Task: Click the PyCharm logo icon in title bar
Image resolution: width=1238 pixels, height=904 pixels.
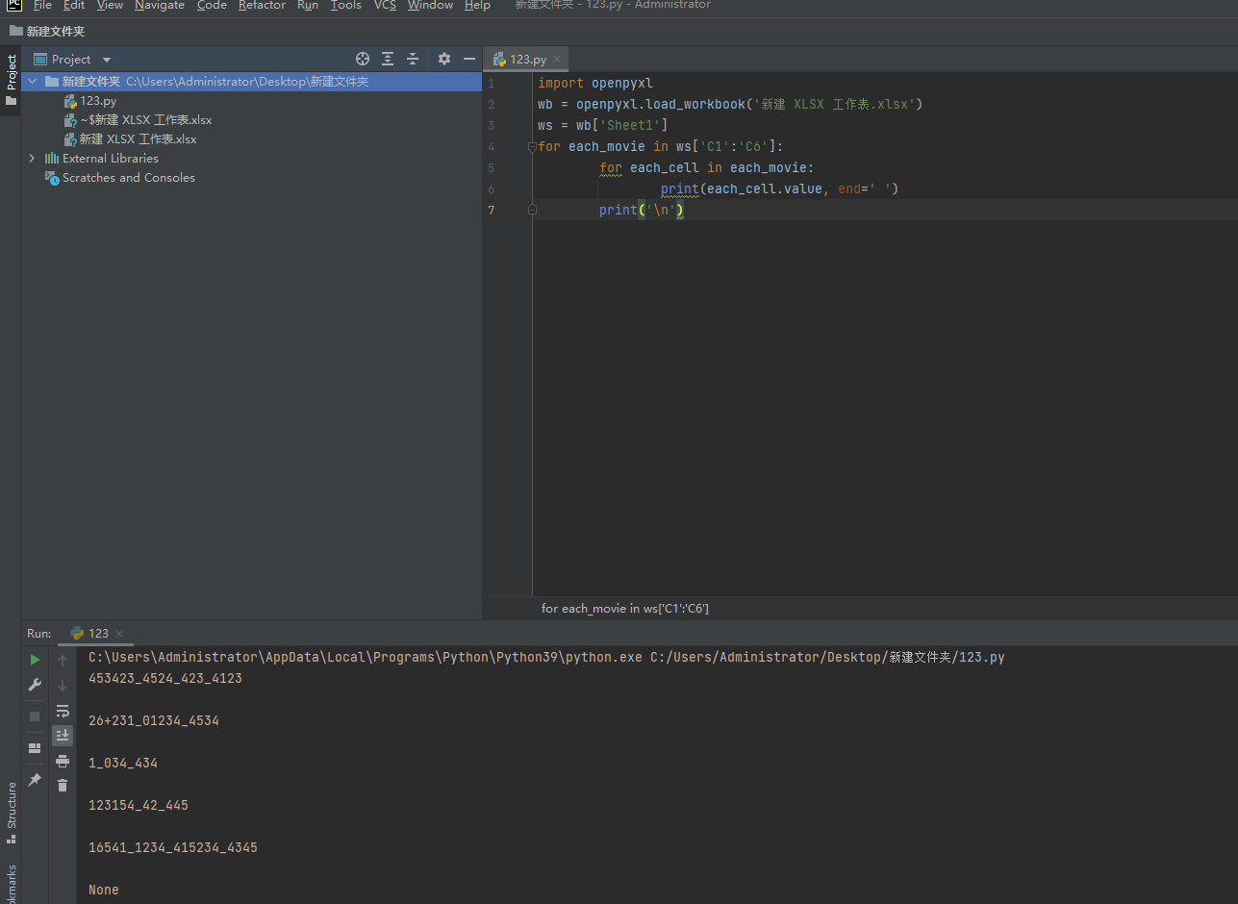Action: 14,5
